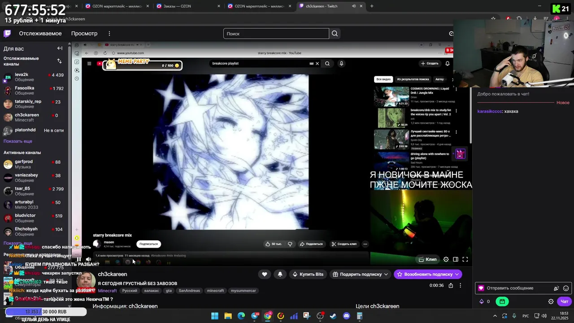
Task: Select the Отслеживаемое navigation link
Action: [x=40, y=34]
